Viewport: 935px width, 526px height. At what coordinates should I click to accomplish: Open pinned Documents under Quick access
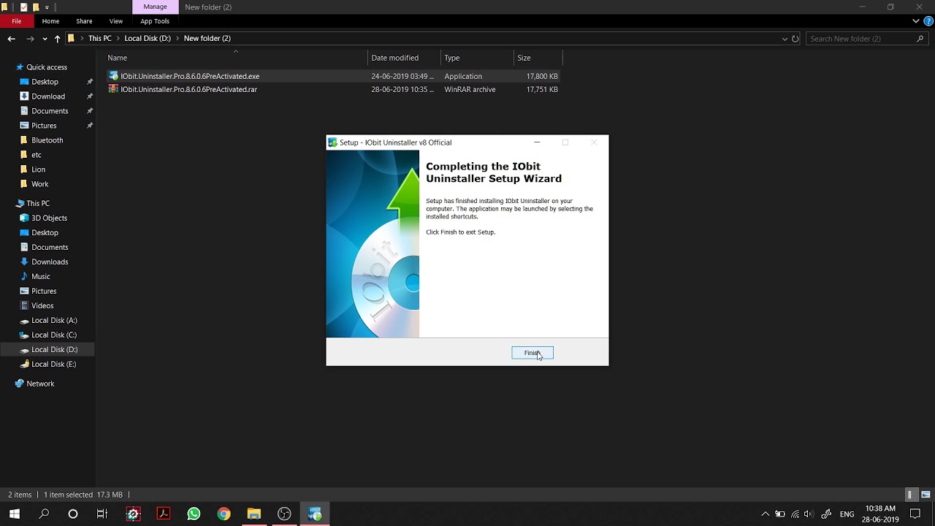[x=50, y=111]
